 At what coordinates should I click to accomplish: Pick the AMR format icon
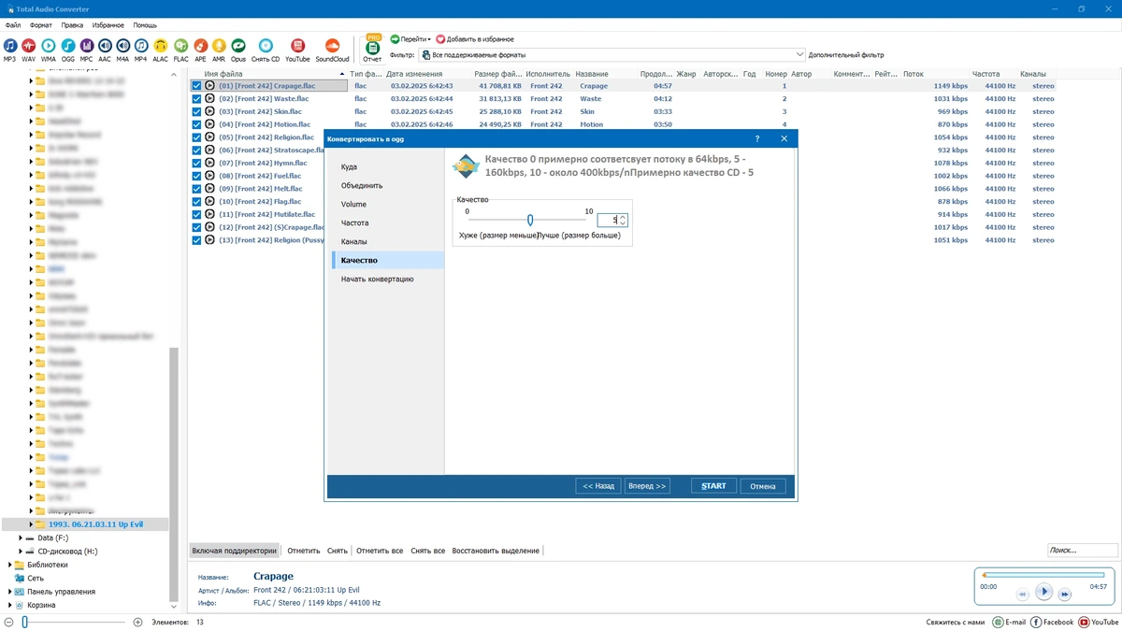(x=219, y=46)
